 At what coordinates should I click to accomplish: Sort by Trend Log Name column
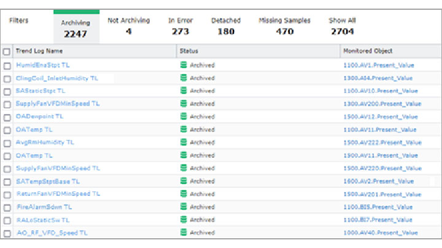(x=39, y=52)
